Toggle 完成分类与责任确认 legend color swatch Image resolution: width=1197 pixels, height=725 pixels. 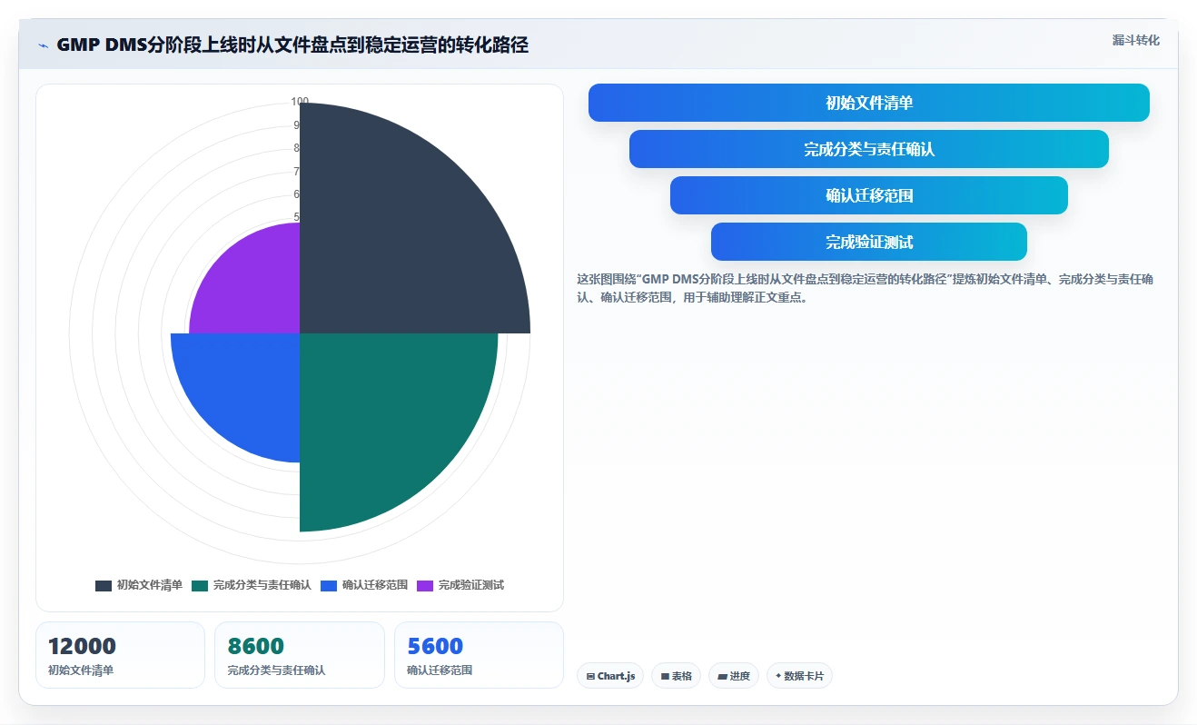coord(200,585)
